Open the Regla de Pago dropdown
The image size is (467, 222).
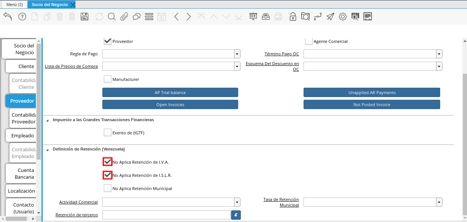(237, 54)
